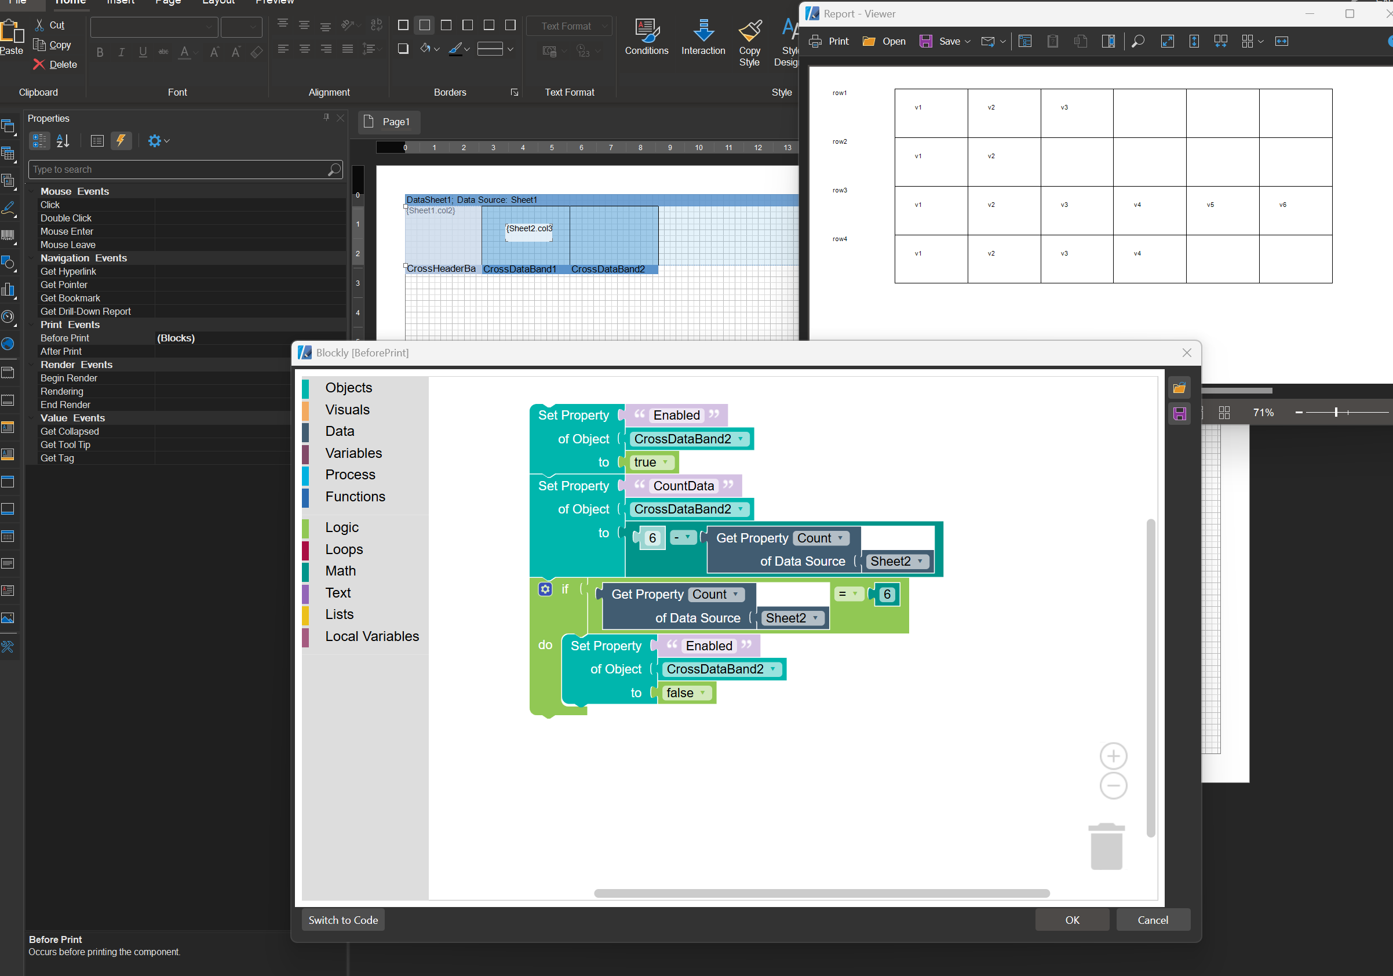Click the purple save icon in Blockly window

point(1179,414)
